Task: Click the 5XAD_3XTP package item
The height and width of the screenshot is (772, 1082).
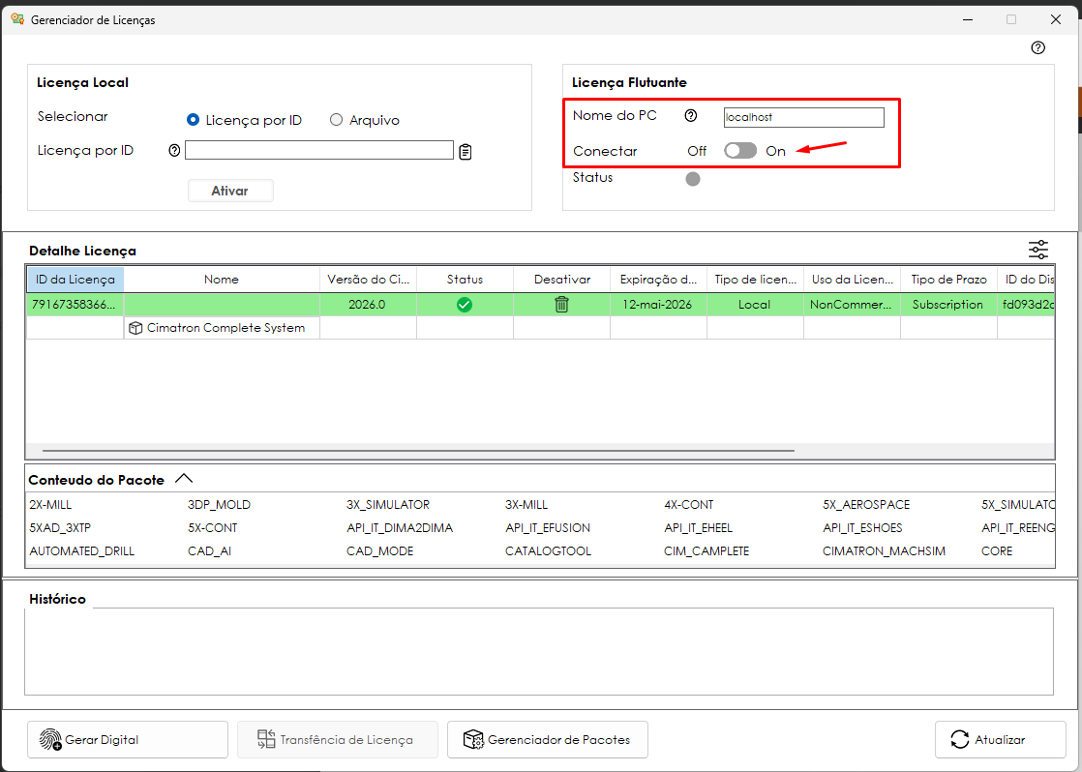Action: point(60,528)
